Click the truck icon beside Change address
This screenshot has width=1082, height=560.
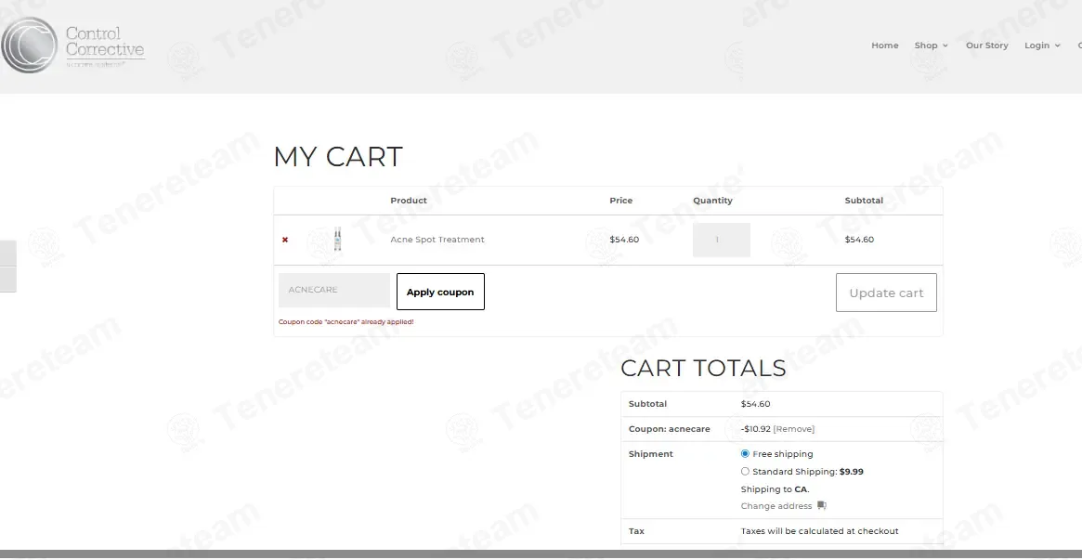822,505
